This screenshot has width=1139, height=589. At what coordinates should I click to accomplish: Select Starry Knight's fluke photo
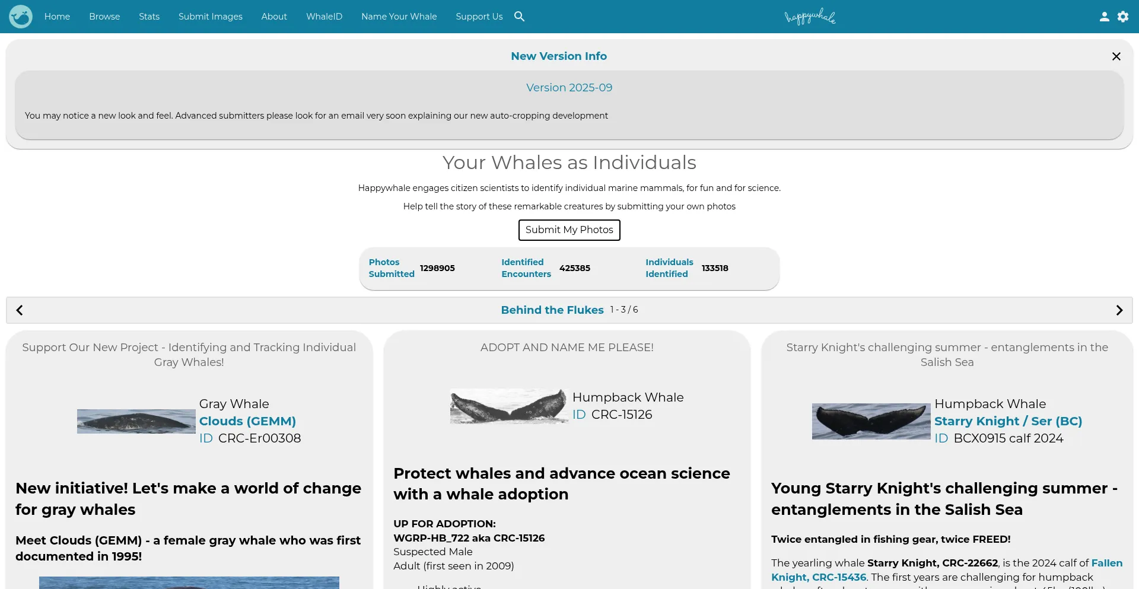click(870, 421)
